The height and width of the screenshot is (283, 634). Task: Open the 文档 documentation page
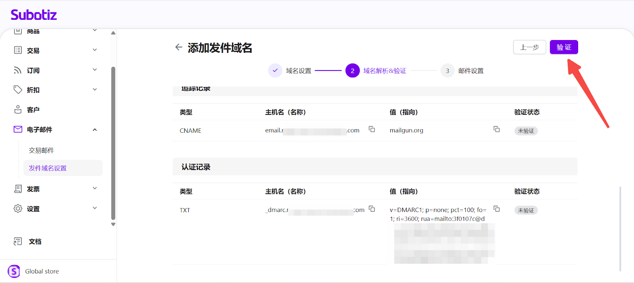35,241
